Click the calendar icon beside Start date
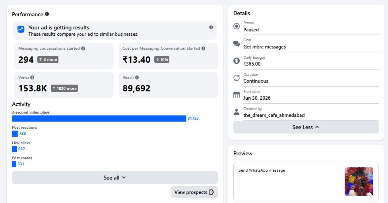Image resolution: width=388 pixels, height=203 pixels. coord(237,95)
